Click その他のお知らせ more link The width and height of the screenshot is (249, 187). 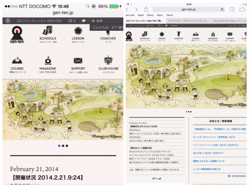pos(237,176)
